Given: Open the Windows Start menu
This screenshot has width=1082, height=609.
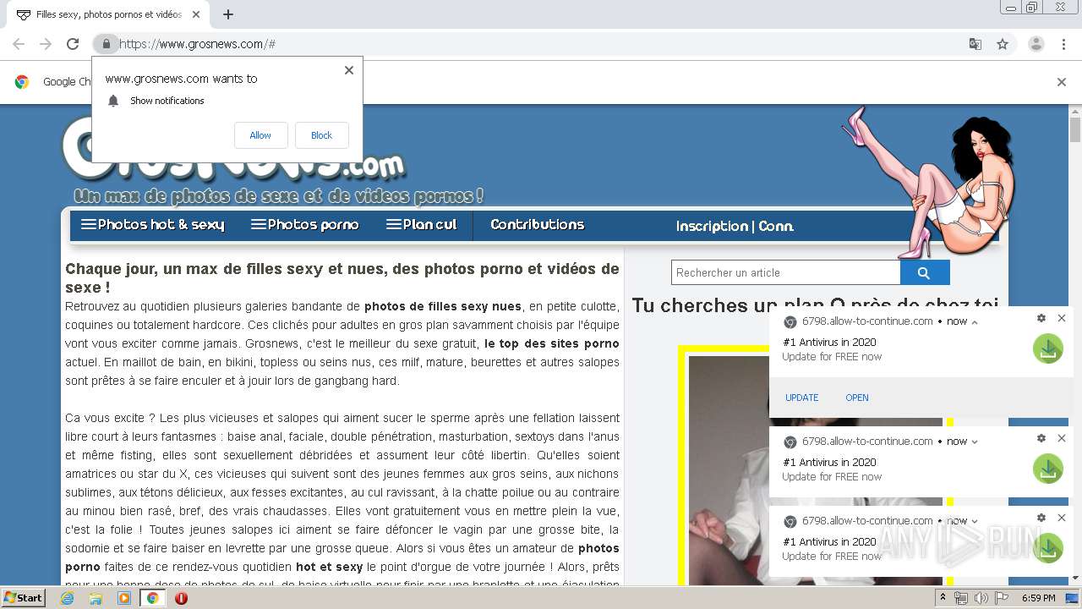Looking at the screenshot, I should click(24, 597).
